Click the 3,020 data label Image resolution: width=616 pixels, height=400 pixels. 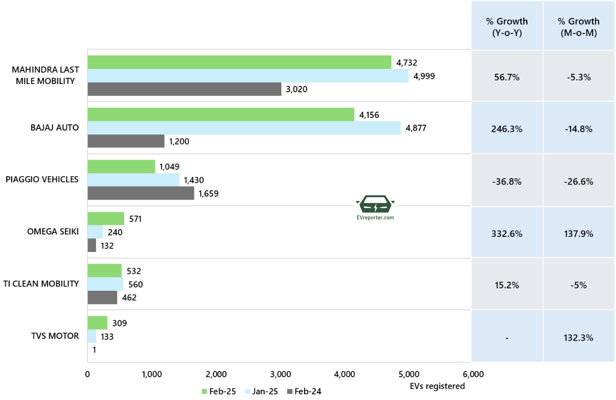pyautogui.click(x=296, y=89)
